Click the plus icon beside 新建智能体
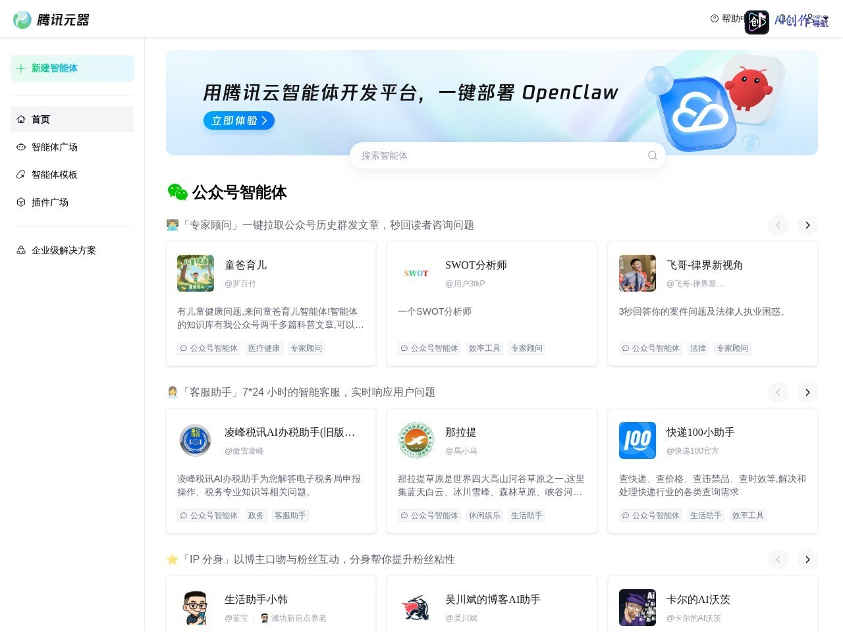This screenshot has width=843, height=632. click(21, 68)
